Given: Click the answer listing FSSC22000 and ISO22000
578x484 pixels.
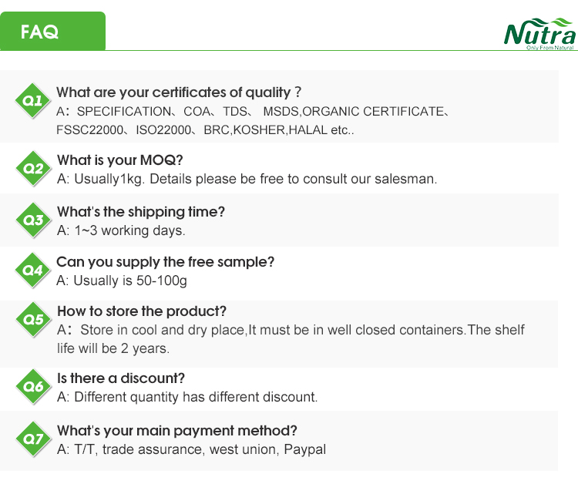Looking at the screenshot, I should pos(205,129).
